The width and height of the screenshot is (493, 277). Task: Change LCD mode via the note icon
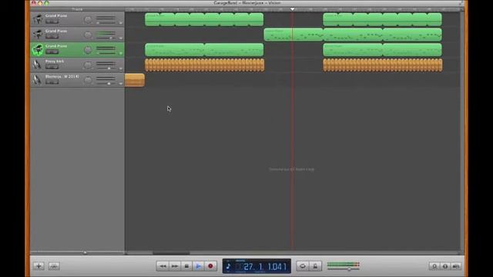(x=228, y=266)
